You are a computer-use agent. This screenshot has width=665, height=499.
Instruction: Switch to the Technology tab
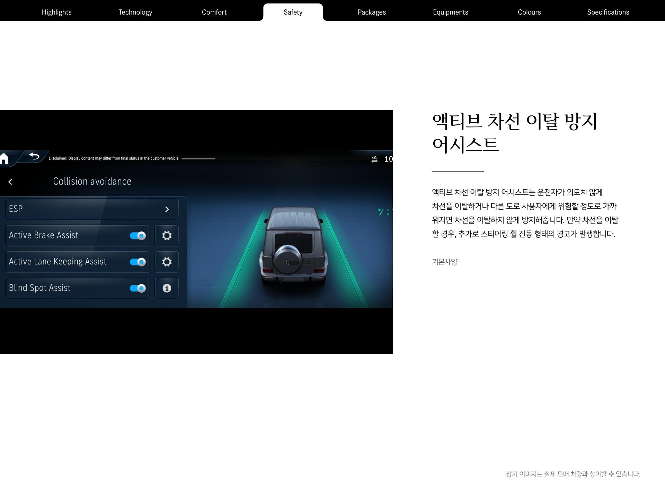tap(135, 12)
